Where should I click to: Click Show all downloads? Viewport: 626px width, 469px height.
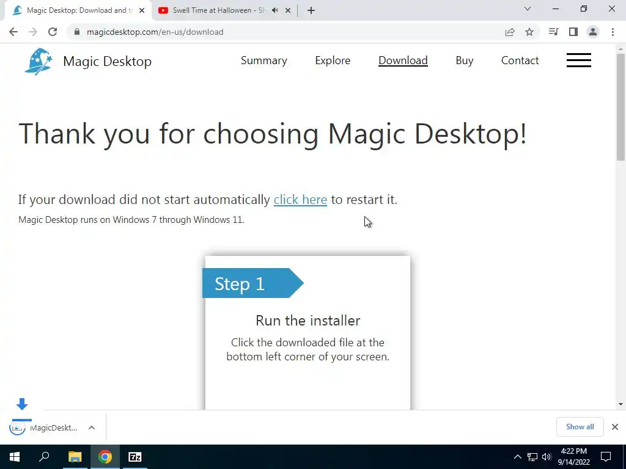[580, 427]
